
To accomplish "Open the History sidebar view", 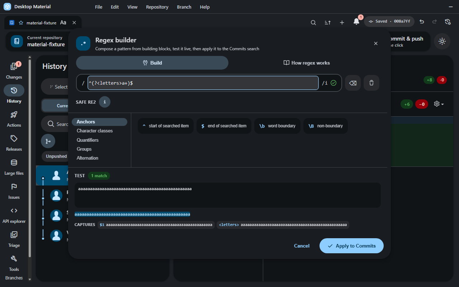I will coord(14,94).
